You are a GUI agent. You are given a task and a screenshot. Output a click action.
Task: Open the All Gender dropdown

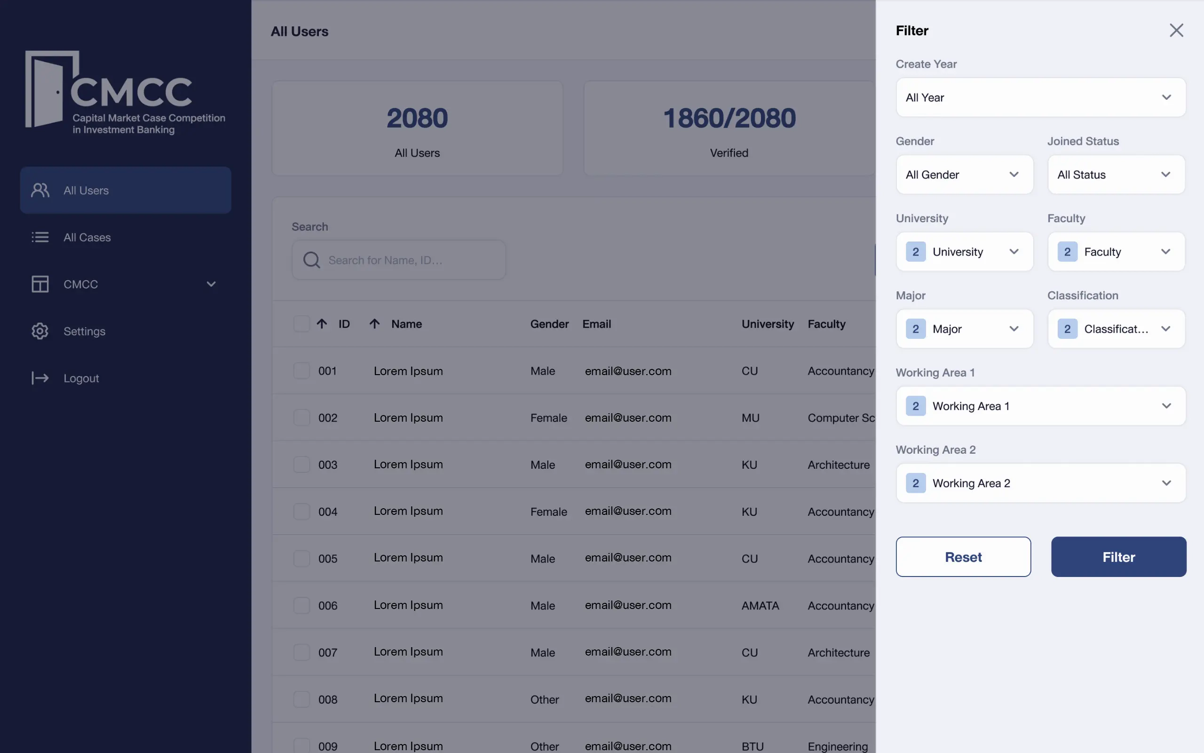(x=964, y=175)
